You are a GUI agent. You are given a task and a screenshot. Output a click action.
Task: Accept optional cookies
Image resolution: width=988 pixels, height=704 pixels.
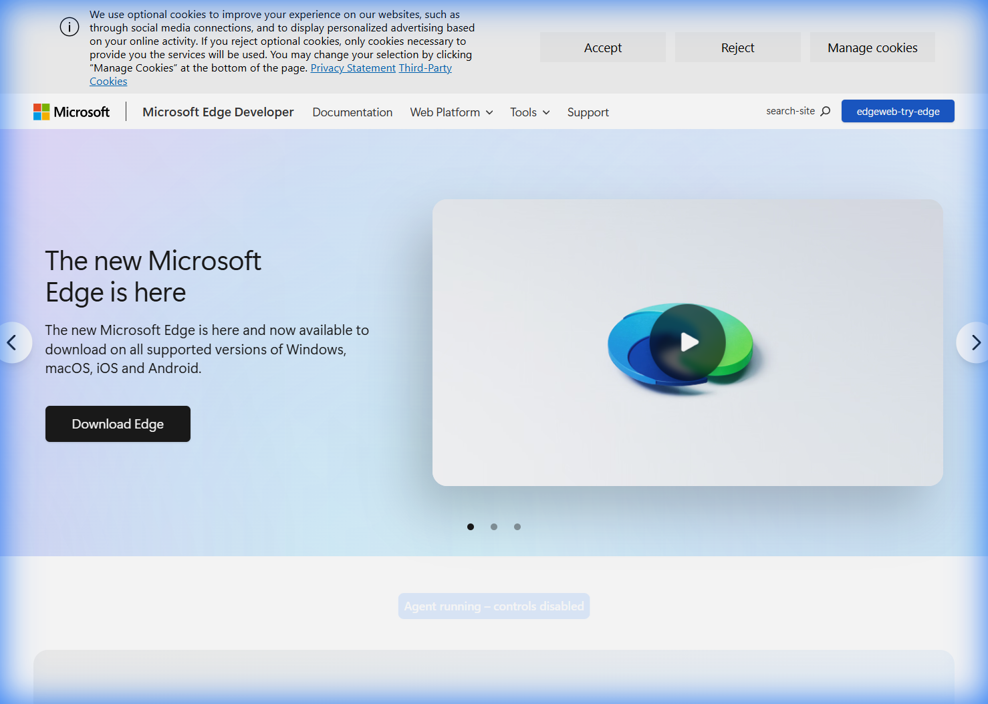602,47
